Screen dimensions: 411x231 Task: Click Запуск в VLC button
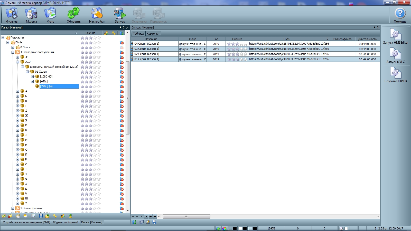coord(396,55)
